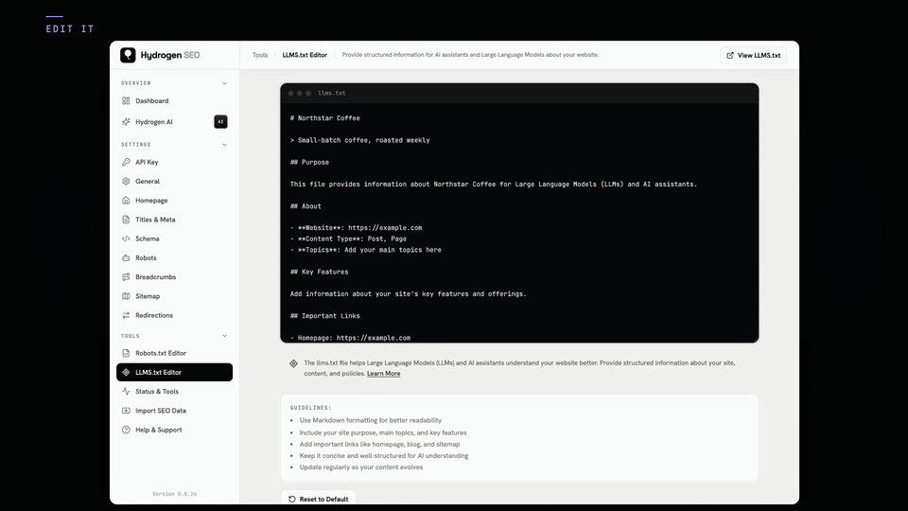Click the Help & Support question icon
Image resolution: width=908 pixels, height=511 pixels.
pyautogui.click(x=126, y=430)
